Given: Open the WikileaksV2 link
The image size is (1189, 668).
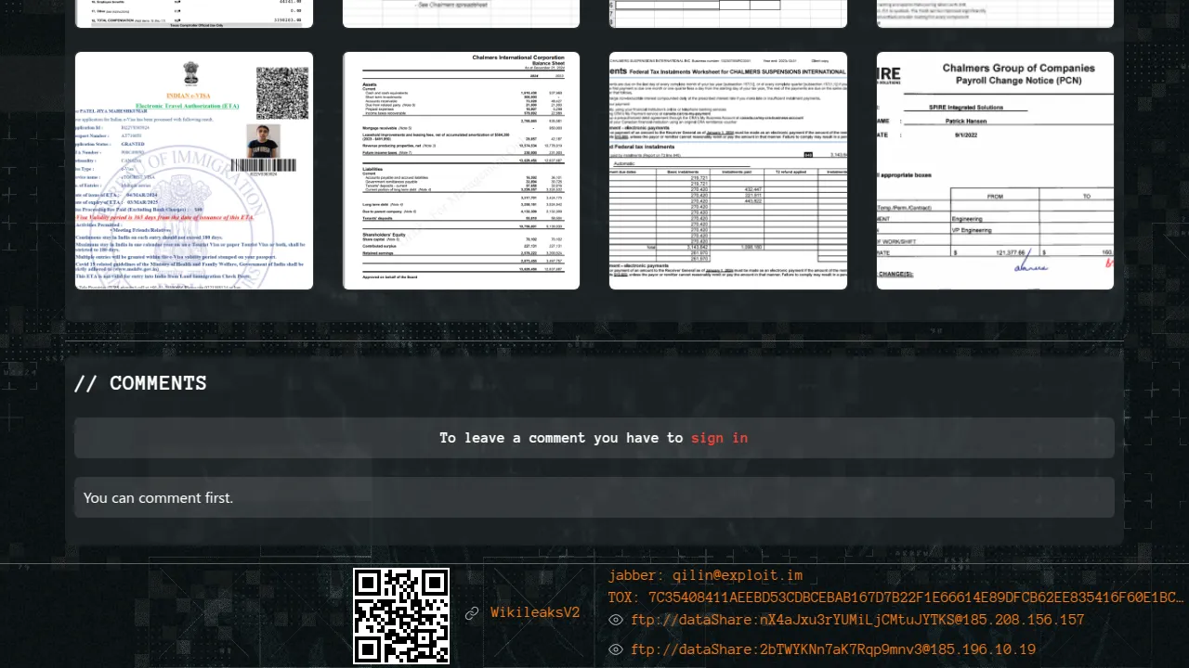Looking at the screenshot, I should tap(535, 613).
